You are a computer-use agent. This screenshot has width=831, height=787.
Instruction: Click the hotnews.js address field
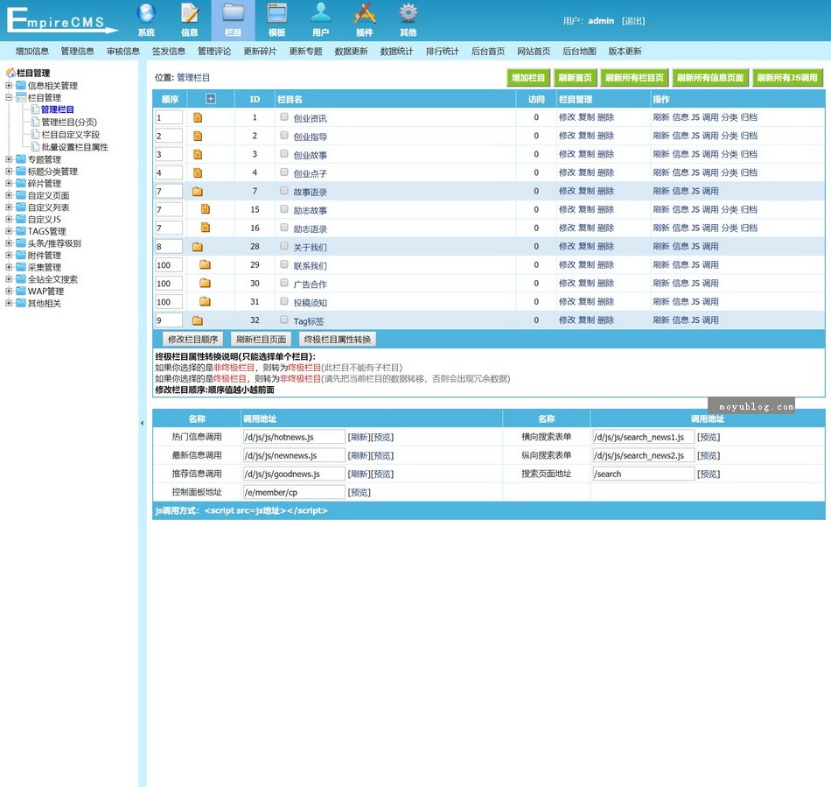[x=294, y=437]
